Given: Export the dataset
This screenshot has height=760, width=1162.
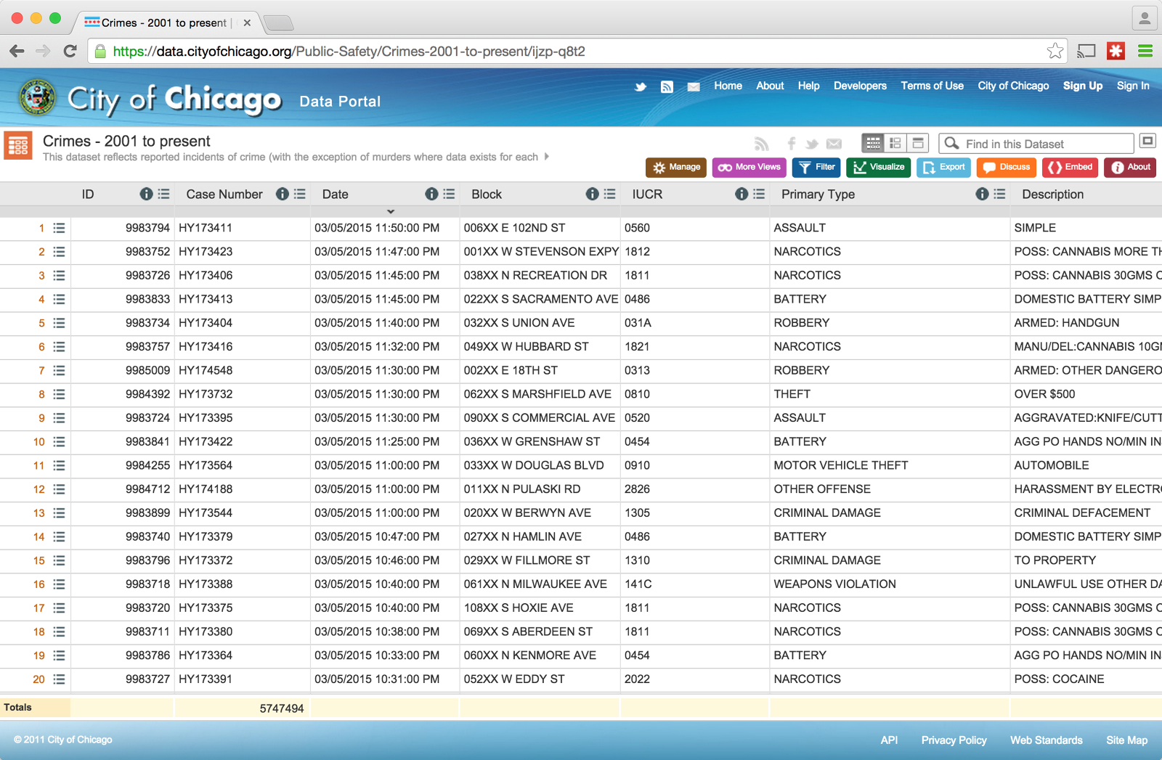Looking at the screenshot, I should (x=944, y=168).
